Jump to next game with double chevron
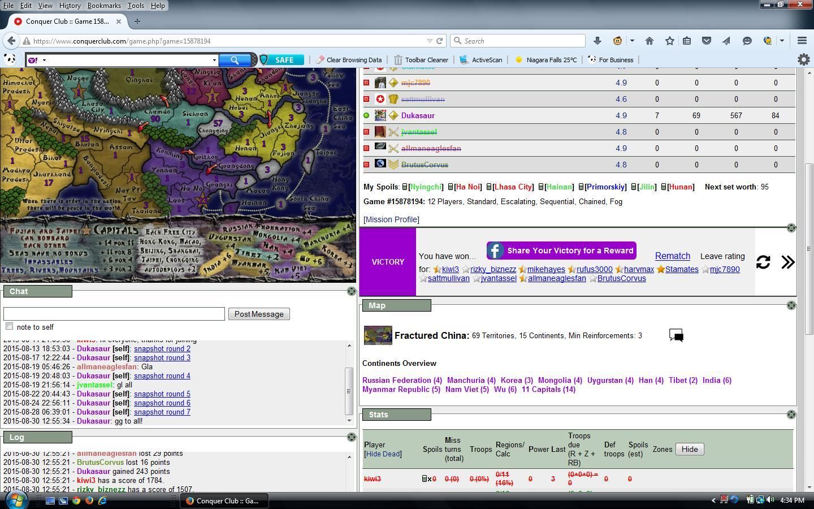This screenshot has width=814, height=509. coord(788,262)
